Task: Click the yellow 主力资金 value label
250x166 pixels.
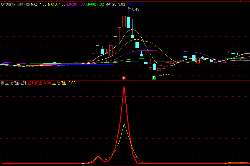Action: point(64,83)
